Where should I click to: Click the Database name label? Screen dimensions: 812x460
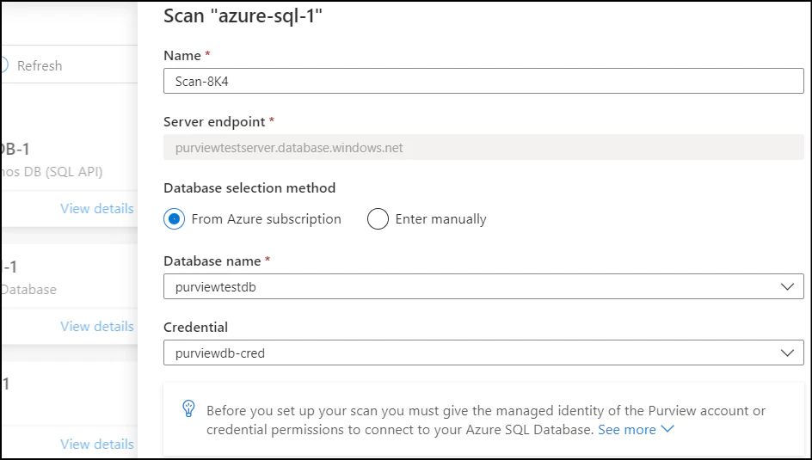pyautogui.click(x=212, y=261)
